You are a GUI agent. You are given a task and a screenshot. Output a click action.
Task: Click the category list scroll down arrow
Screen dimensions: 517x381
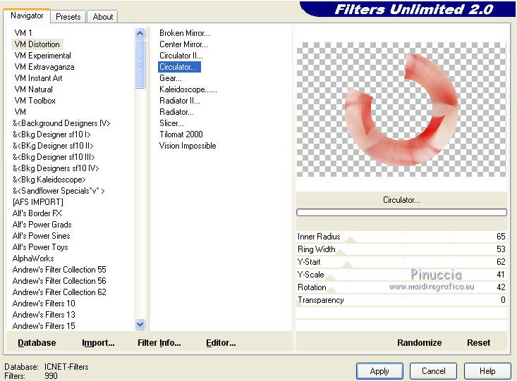140,325
